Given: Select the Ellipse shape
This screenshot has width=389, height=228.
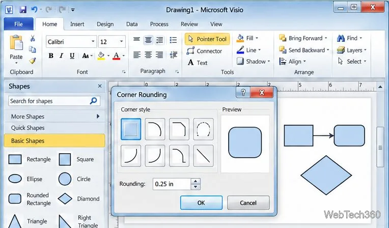Looking at the screenshot, I should pos(25,179).
